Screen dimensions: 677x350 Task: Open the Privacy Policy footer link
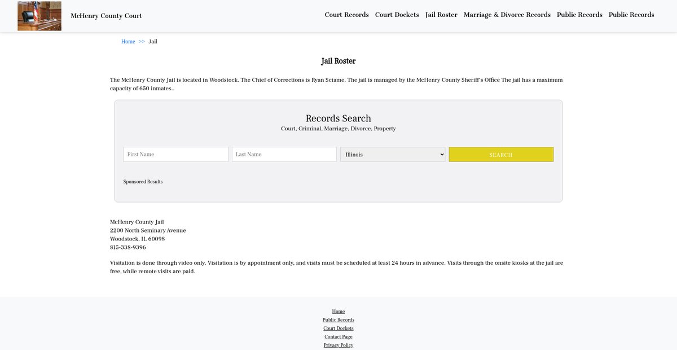pos(338,345)
